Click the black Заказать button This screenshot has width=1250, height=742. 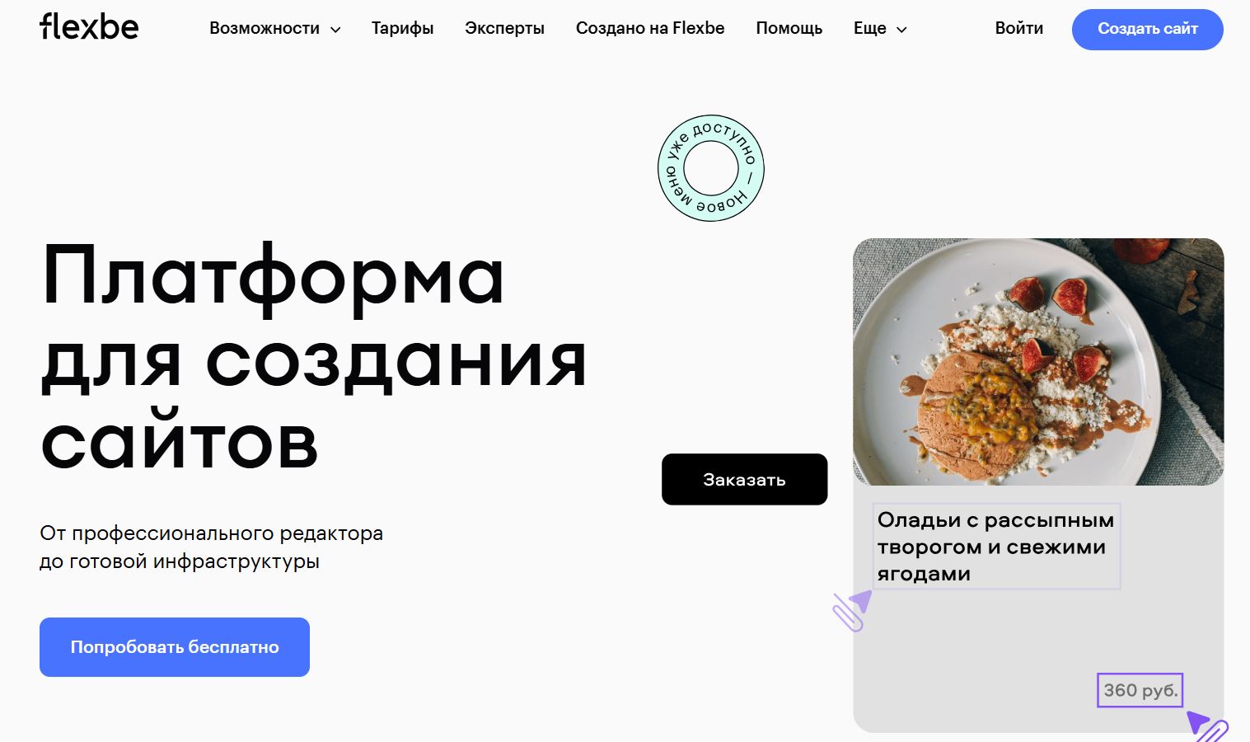tap(745, 479)
